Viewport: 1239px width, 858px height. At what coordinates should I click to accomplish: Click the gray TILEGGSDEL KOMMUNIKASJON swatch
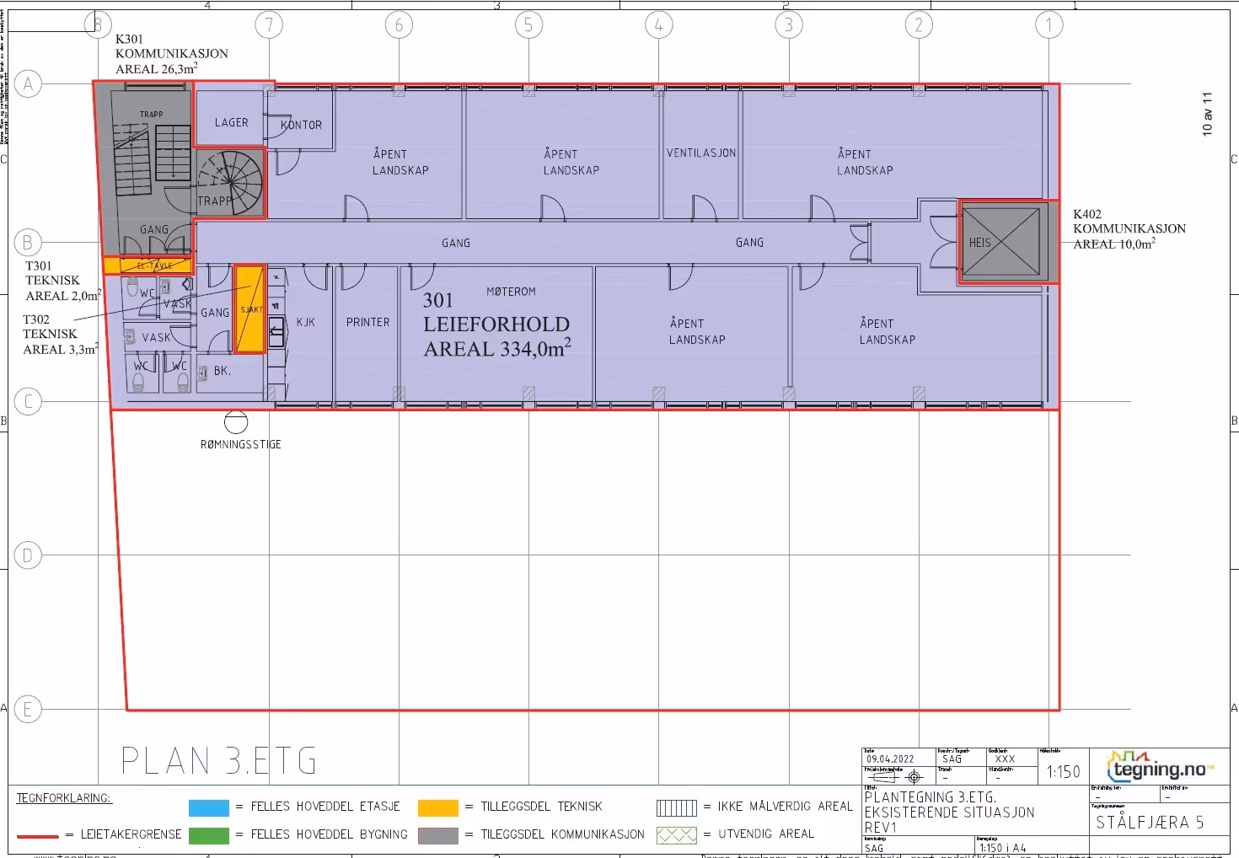click(438, 835)
